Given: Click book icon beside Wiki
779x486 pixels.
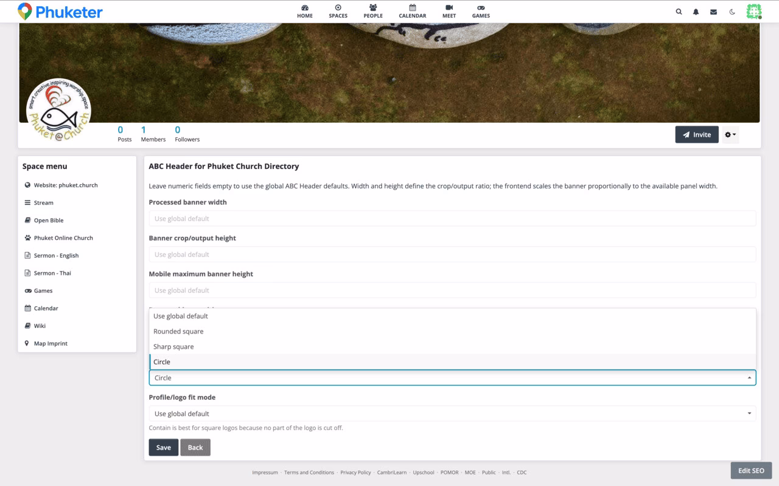Looking at the screenshot, I should [27, 326].
